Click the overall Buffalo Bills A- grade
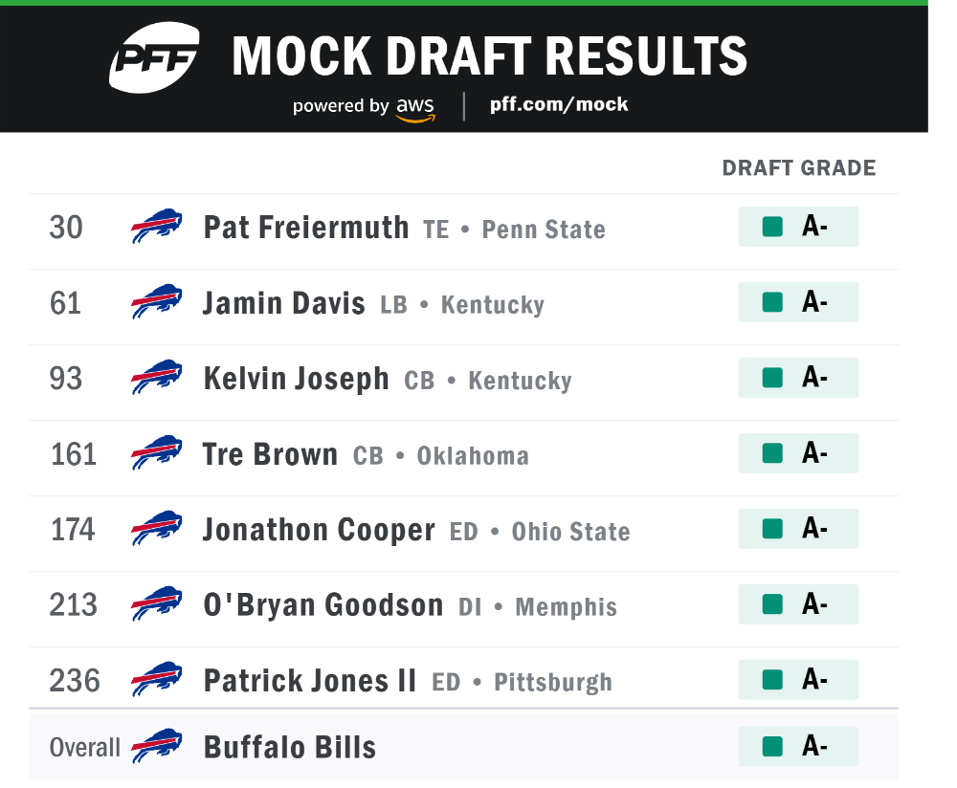 (798, 747)
